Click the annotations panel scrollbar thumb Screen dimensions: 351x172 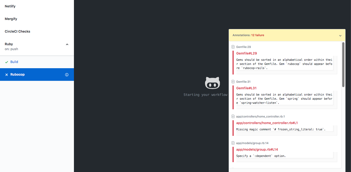pos(343,64)
